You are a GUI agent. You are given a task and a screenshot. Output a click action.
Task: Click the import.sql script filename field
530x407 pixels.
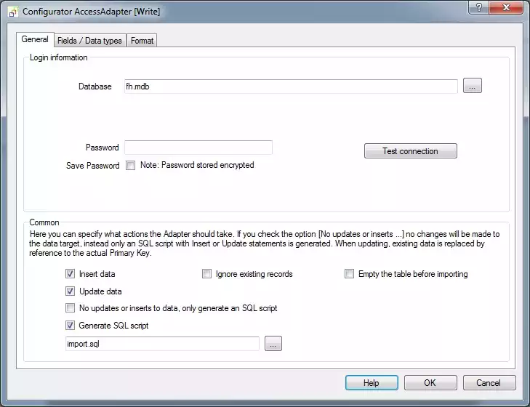pos(161,344)
